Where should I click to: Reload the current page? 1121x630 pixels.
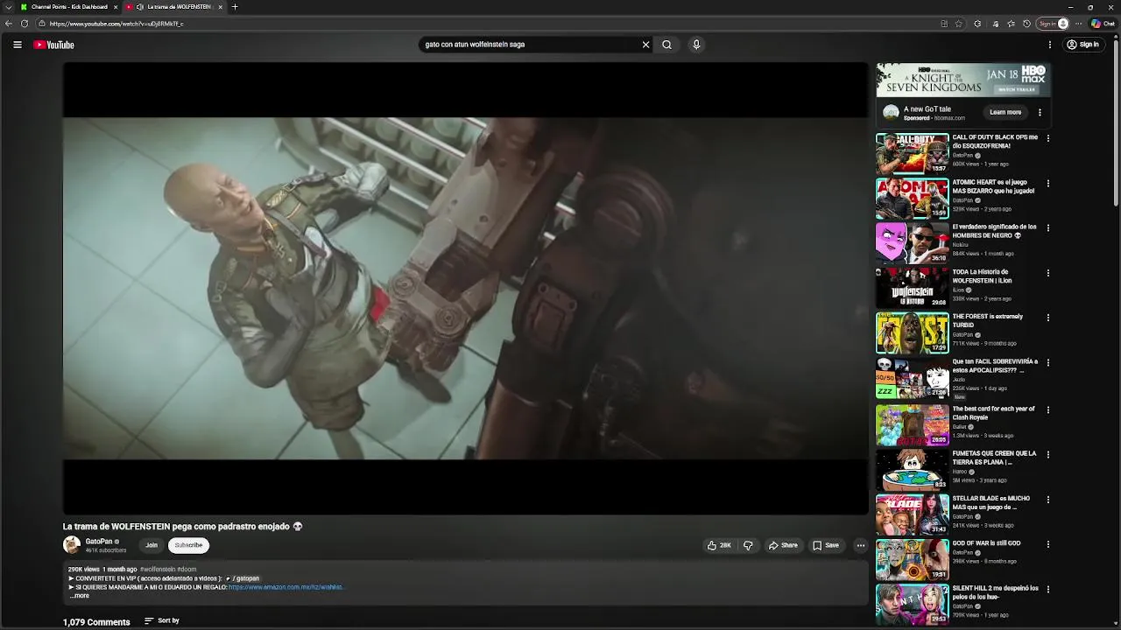[25, 24]
